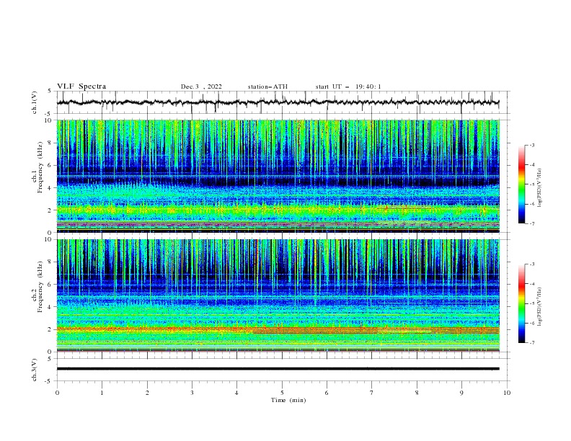The image size is (571, 441).
Task: Click the "start UT = 19:40:1" text
Action: (348, 86)
